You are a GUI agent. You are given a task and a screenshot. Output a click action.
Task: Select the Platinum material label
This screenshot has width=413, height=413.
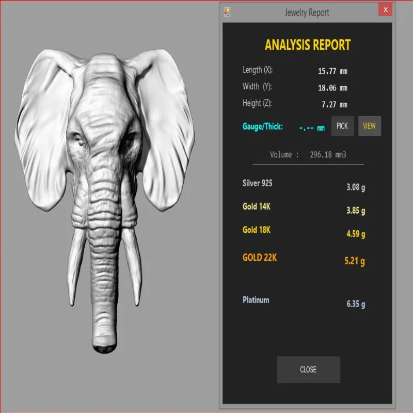pos(256,300)
